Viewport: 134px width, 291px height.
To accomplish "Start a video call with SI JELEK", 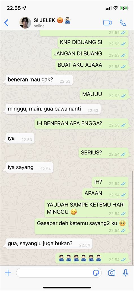I will tap(107, 23).
